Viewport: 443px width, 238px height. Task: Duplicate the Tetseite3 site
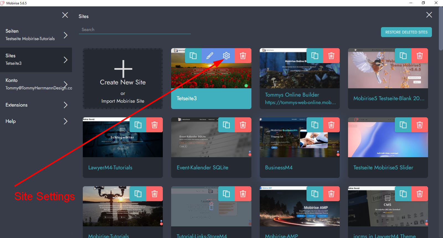point(193,56)
